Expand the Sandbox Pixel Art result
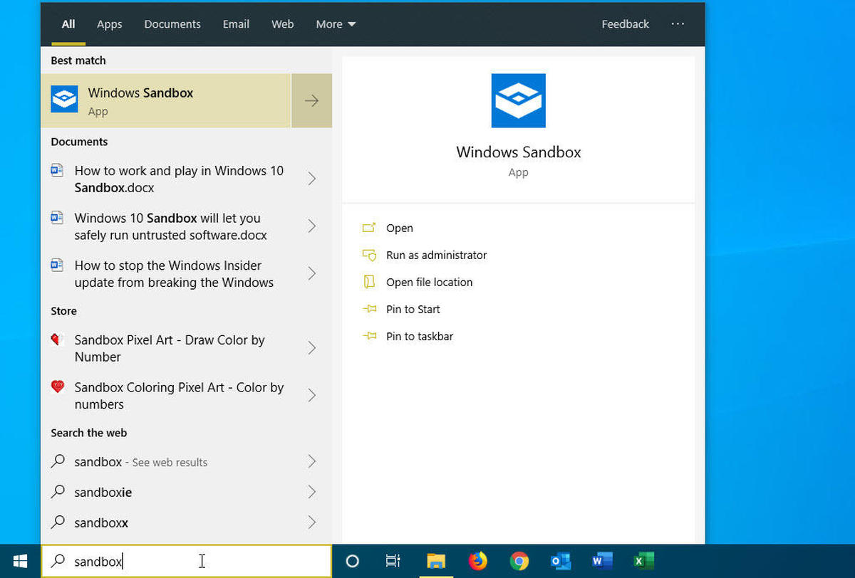 point(311,348)
